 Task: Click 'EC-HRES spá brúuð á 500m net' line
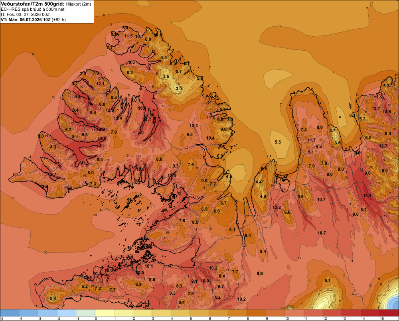(33, 9)
